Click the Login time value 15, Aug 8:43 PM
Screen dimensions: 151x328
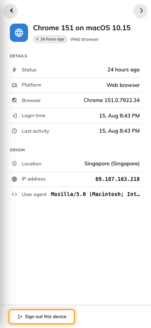point(119,116)
